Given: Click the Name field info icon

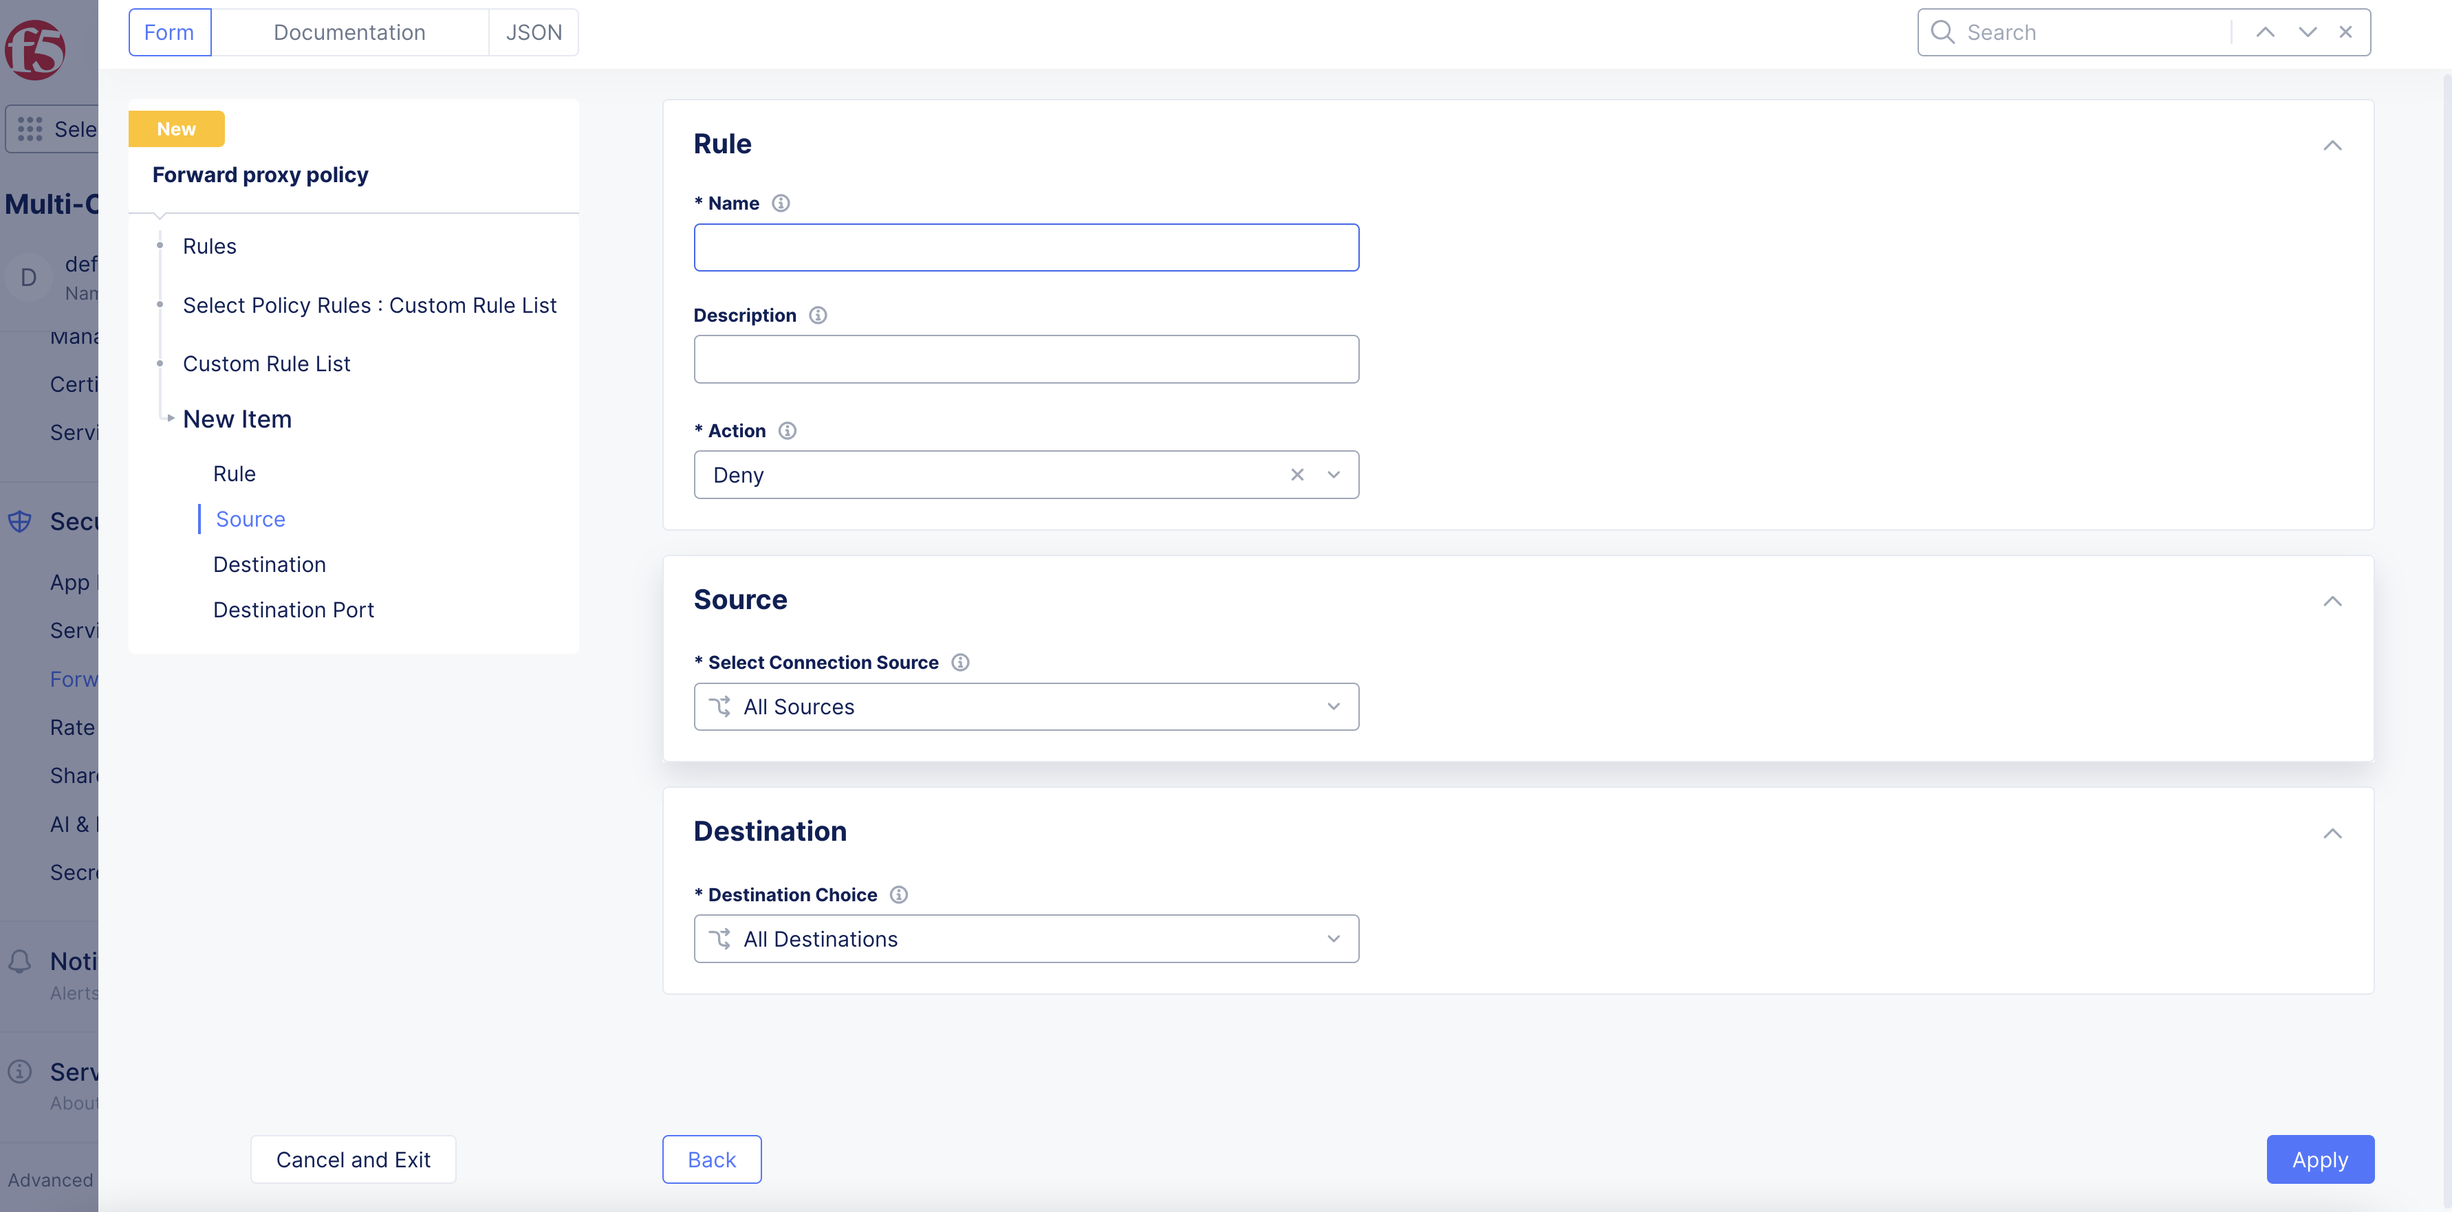Looking at the screenshot, I should click(781, 203).
